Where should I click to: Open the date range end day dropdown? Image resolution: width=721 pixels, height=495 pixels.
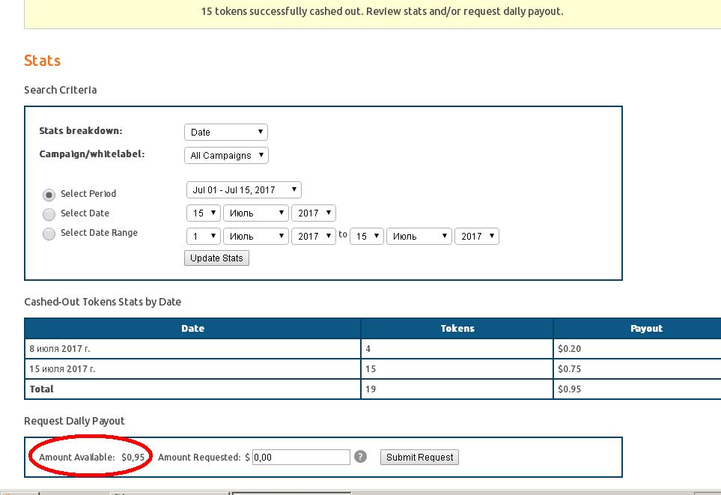tap(367, 237)
